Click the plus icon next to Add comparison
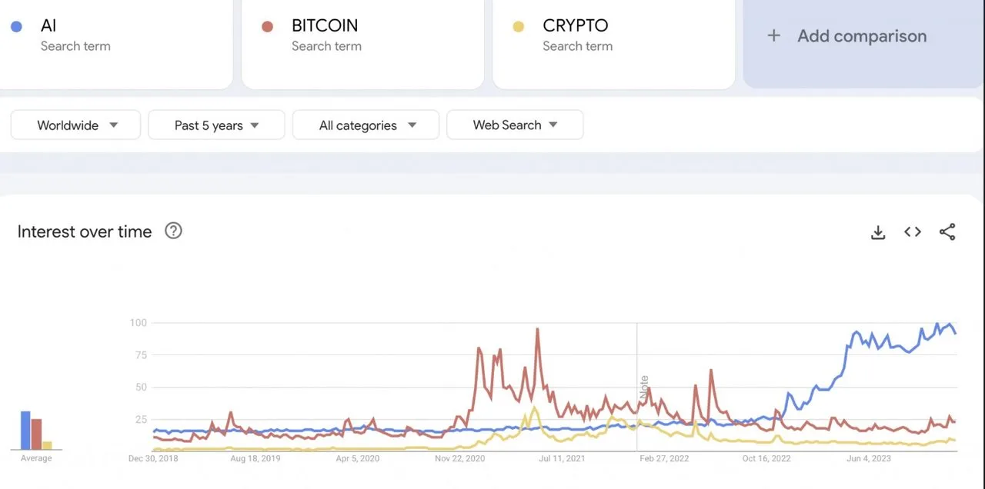Screen dimensions: 985x489 773,35
